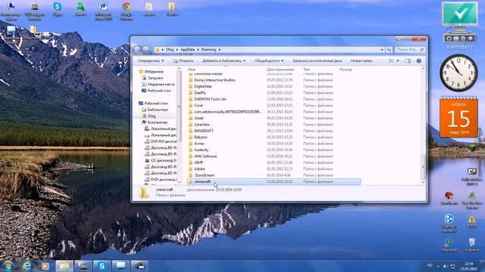
Task: Click the Explorer forward navigation arrow
Action: [x=145, y=49]
